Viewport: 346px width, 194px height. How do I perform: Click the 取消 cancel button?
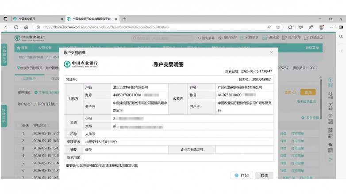264,175
